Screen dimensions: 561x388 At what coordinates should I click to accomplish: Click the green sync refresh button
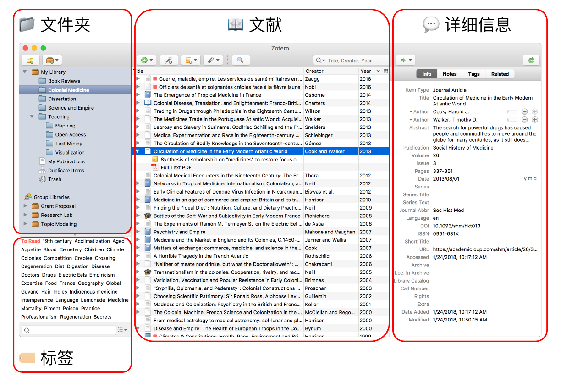click(531, 60)
